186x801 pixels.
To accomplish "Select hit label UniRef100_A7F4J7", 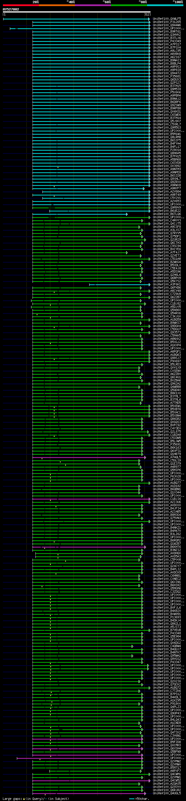I will (x=167, y=253).
